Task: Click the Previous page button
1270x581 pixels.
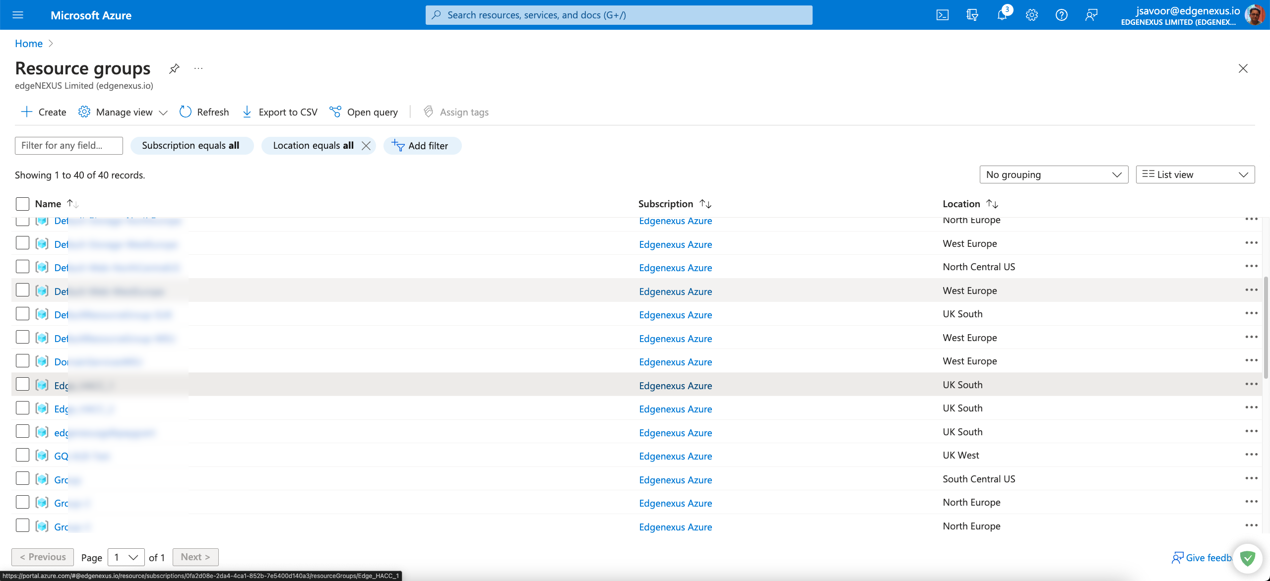Action: tap(43, 557)
